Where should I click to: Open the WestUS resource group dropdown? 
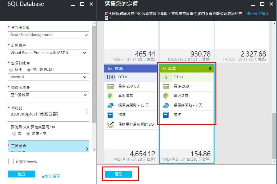tap(48, 77)
